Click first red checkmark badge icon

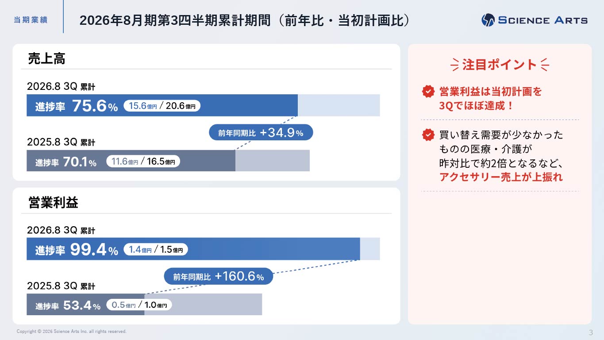click(x=428, y=92)
